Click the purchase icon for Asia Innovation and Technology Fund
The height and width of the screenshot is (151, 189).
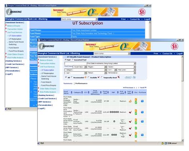[142, 112]
